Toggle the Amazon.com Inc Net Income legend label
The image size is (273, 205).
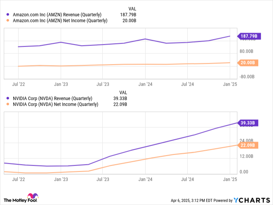(x=60, y=21)
